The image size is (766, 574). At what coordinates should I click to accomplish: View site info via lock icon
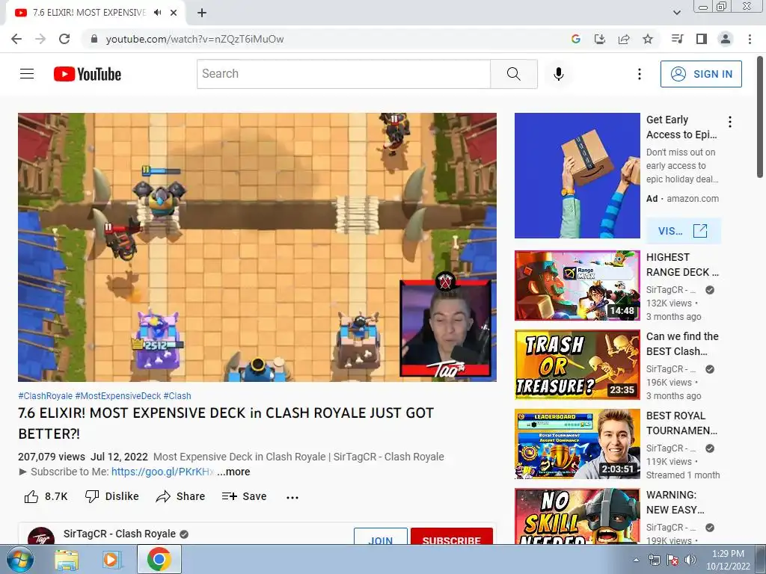tap(94, 39)
